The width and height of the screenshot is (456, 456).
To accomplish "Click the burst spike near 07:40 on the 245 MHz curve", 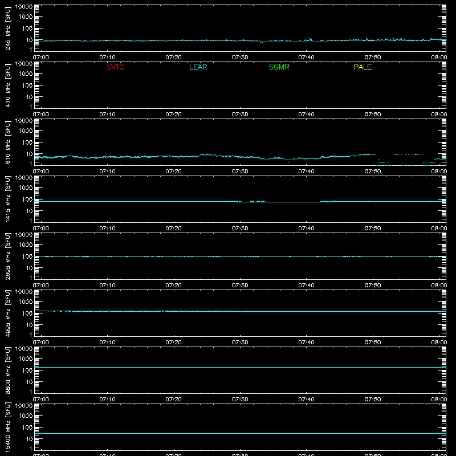I will click(x=310, y=38).
